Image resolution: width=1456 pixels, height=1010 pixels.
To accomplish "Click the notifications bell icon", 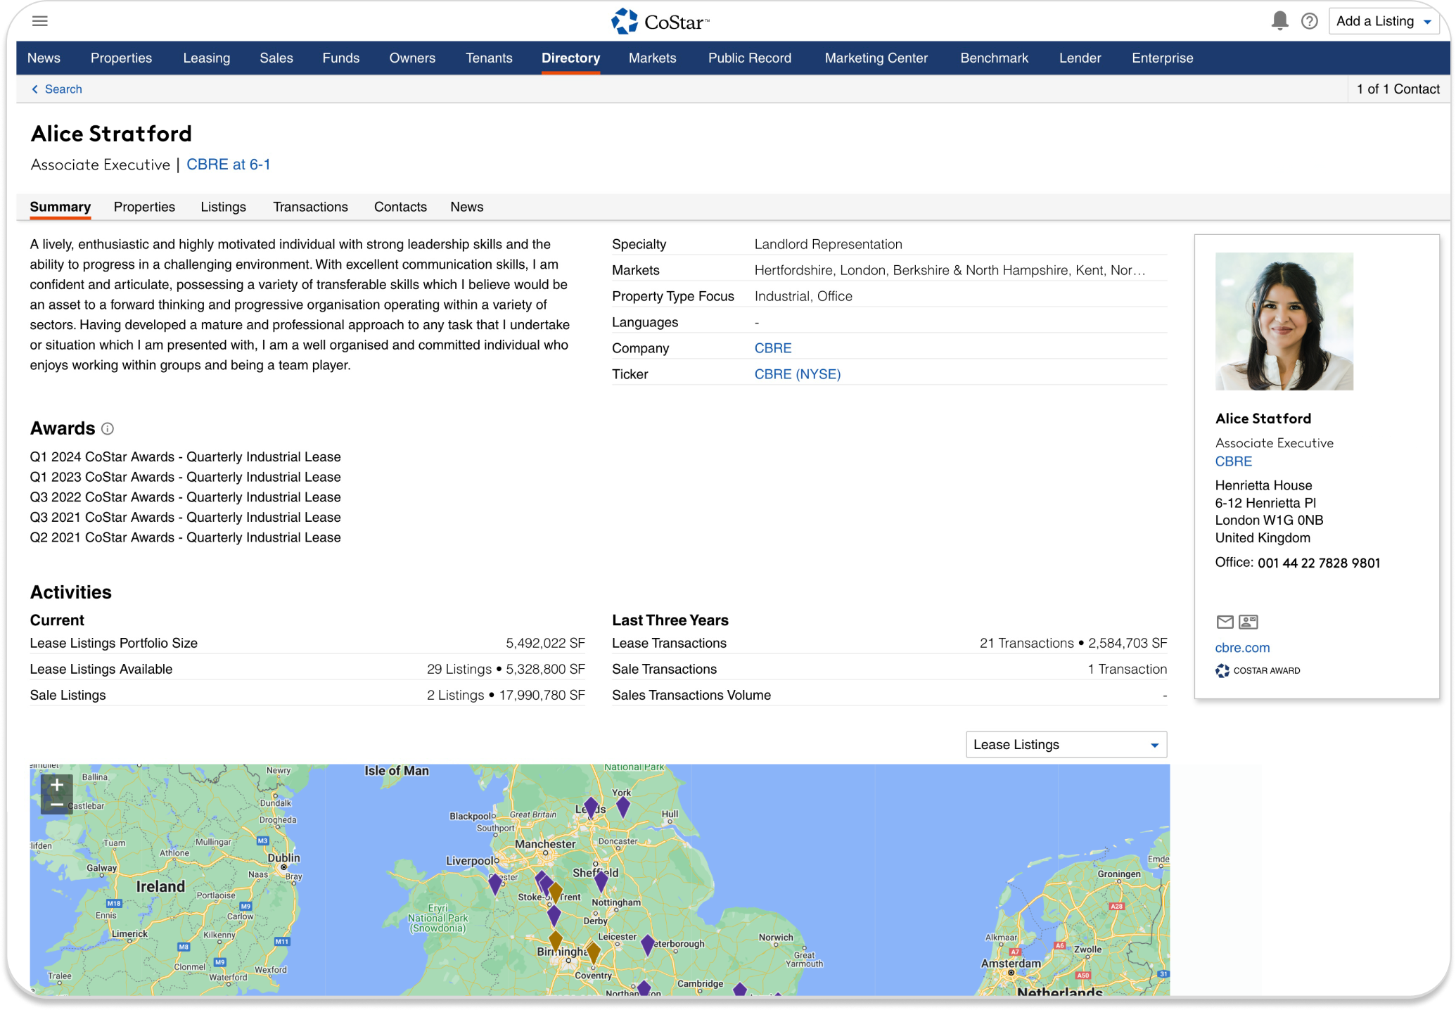I will tap(1279, 21).
